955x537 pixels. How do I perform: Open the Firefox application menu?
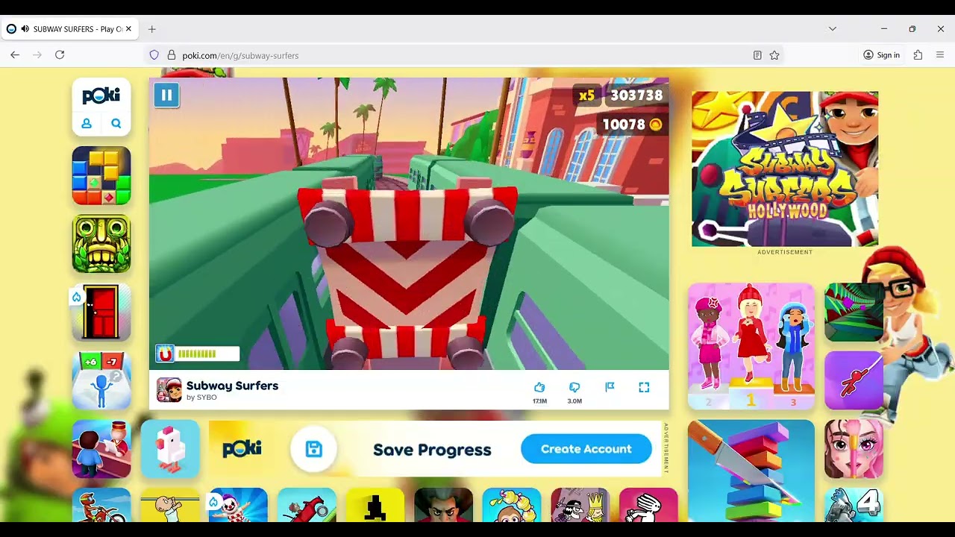tap(940, 55)
